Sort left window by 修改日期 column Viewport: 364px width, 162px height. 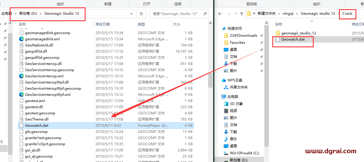coord(103,24)
